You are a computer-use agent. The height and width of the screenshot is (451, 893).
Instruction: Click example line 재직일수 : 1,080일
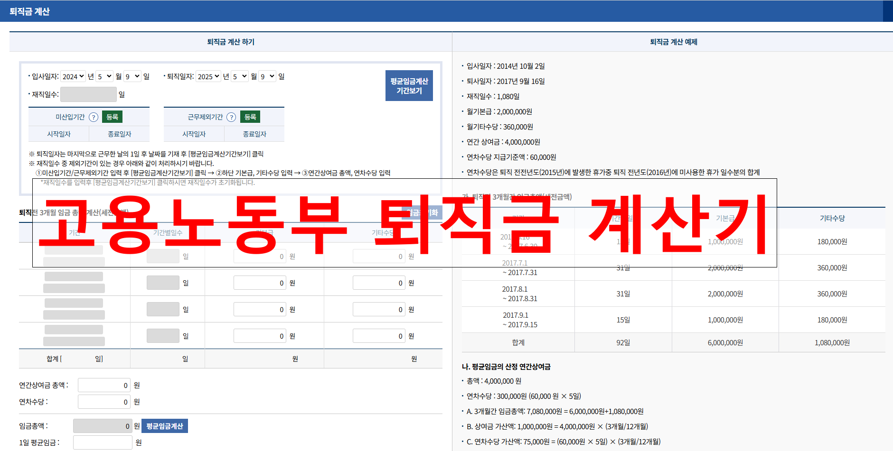[493, 96]
